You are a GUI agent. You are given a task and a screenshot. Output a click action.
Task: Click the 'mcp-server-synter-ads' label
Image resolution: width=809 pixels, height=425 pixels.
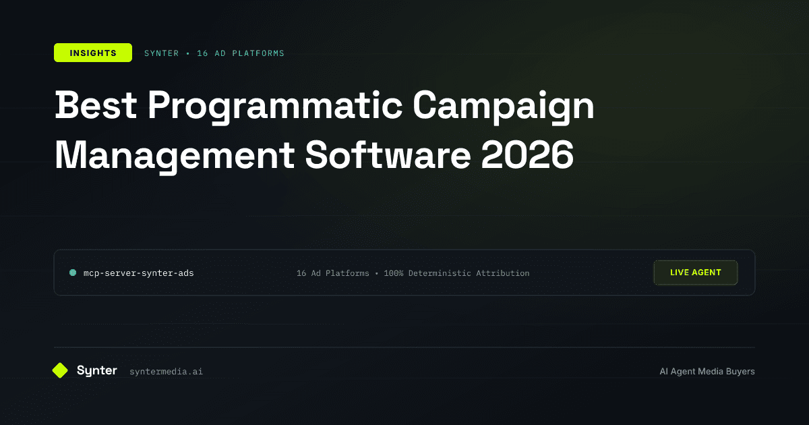(139, 273)
